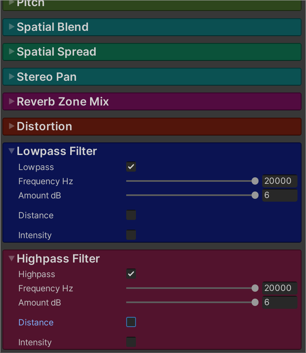306x353 pixels.
Task: Click Lowpass Frequency Hz slider handle
Action: click(255, 181)
